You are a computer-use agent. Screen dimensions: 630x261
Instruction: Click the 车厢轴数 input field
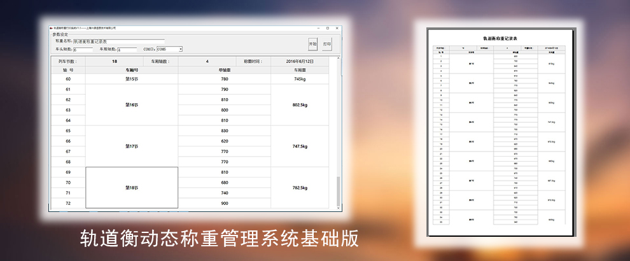click(x=127, y=49)
